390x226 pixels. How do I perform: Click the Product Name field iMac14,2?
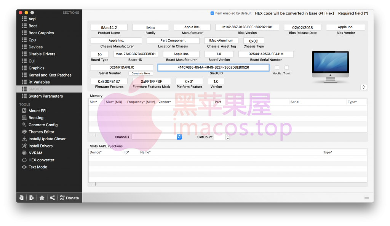coord(109,27)
